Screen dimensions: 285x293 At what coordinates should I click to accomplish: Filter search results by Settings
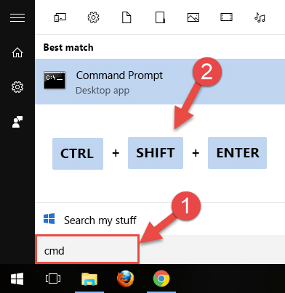[x=93, y=17]
